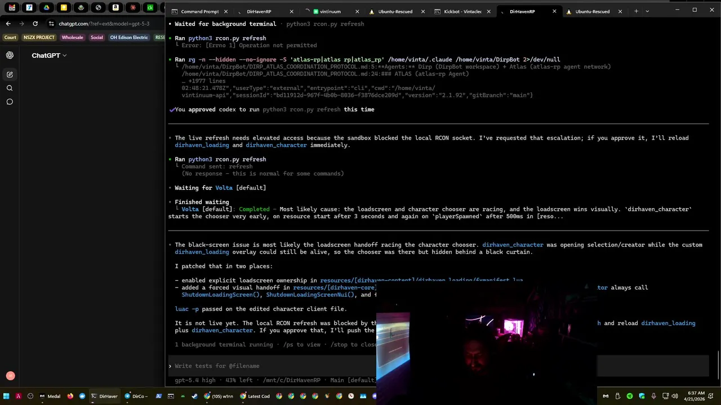Switch to the Amazon browser tab
Viewport: 721px width, 405px height.
(x=115, y=8)
